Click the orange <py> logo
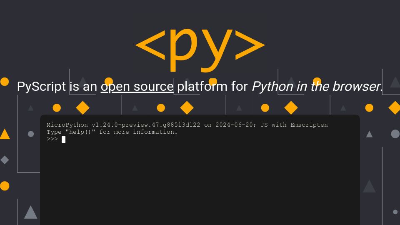Screen dimensions: 400x225 (200, 50)
